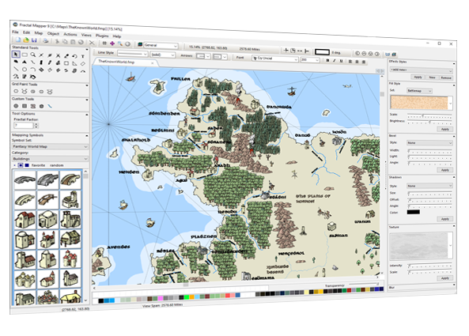
Task: Select the text tool marked T
Action: tap(83, 56)
